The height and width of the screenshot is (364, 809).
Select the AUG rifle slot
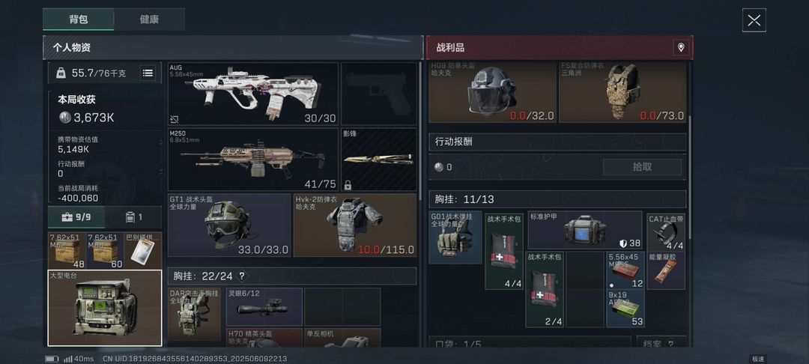[x=253, y=94]
